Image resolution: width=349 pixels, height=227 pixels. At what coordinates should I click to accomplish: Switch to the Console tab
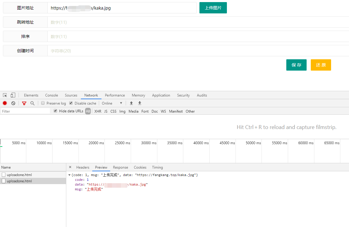[x=51, y=95]
